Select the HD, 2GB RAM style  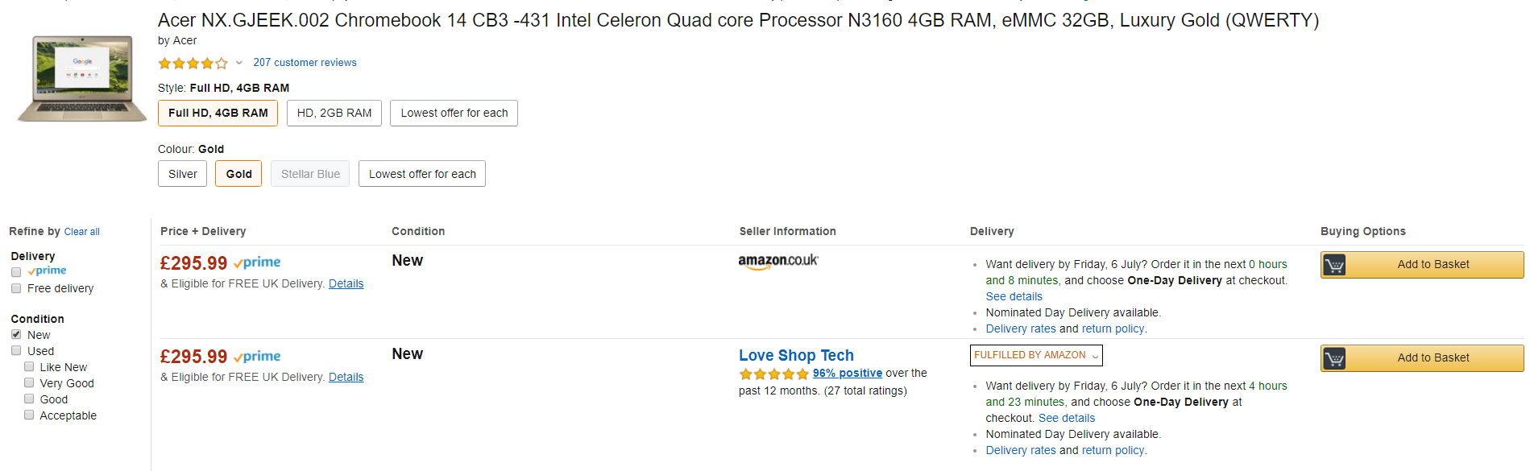coord(334,114)
